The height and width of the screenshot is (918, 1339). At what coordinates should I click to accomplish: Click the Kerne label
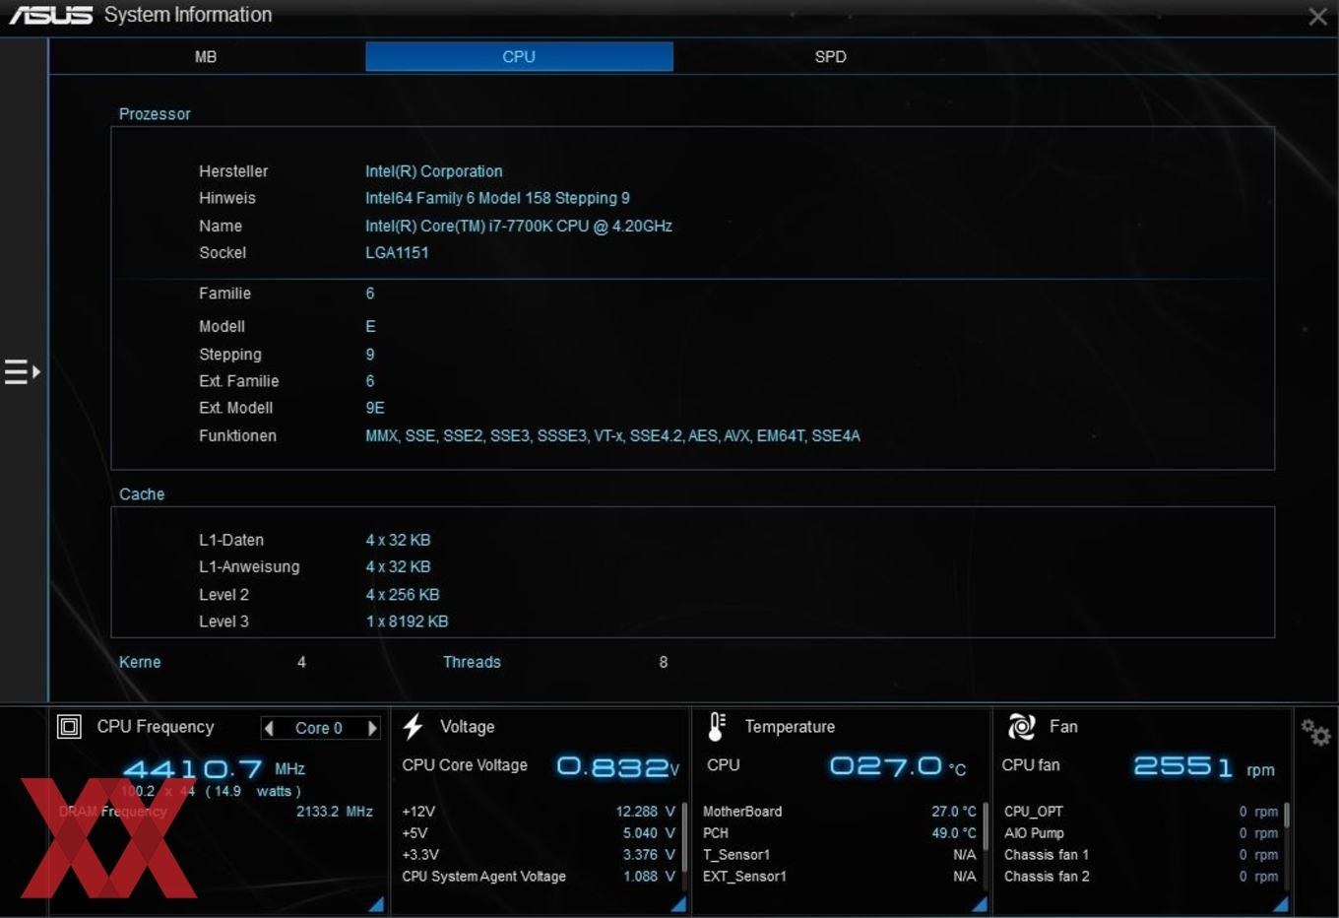pos(140,662)
